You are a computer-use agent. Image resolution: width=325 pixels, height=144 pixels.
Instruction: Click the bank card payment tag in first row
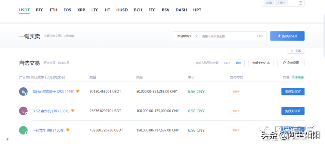(x=236, y=92)
